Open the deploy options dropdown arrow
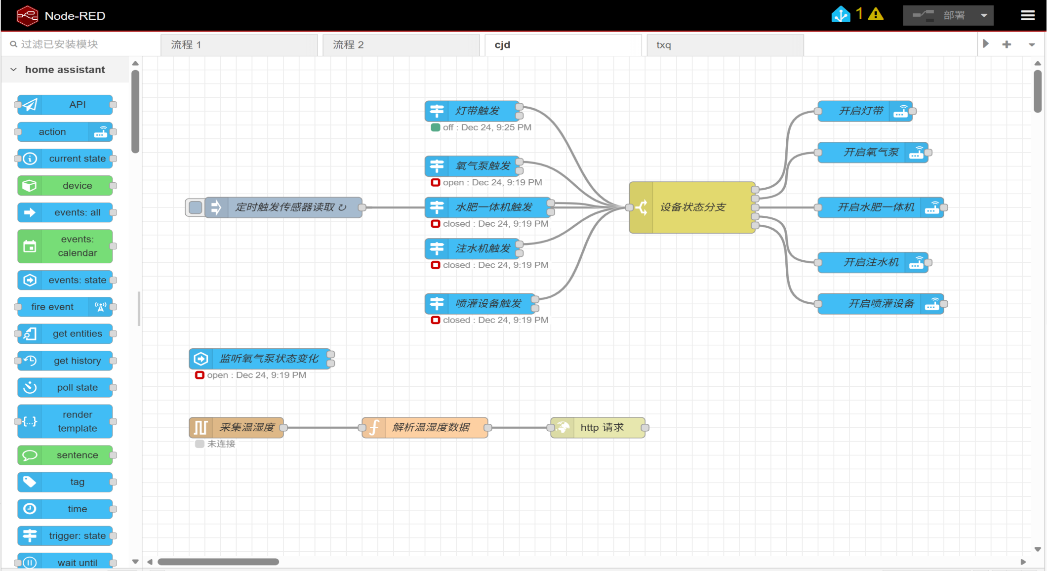The height and width of the screenshot is (571, 1047). coord(984,15)
